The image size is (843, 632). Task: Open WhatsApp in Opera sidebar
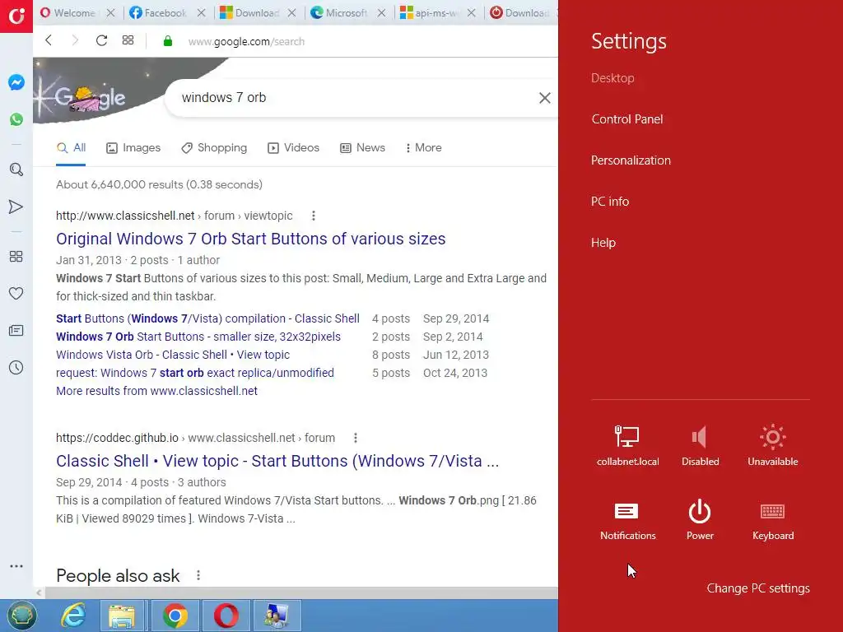[16, 119]
